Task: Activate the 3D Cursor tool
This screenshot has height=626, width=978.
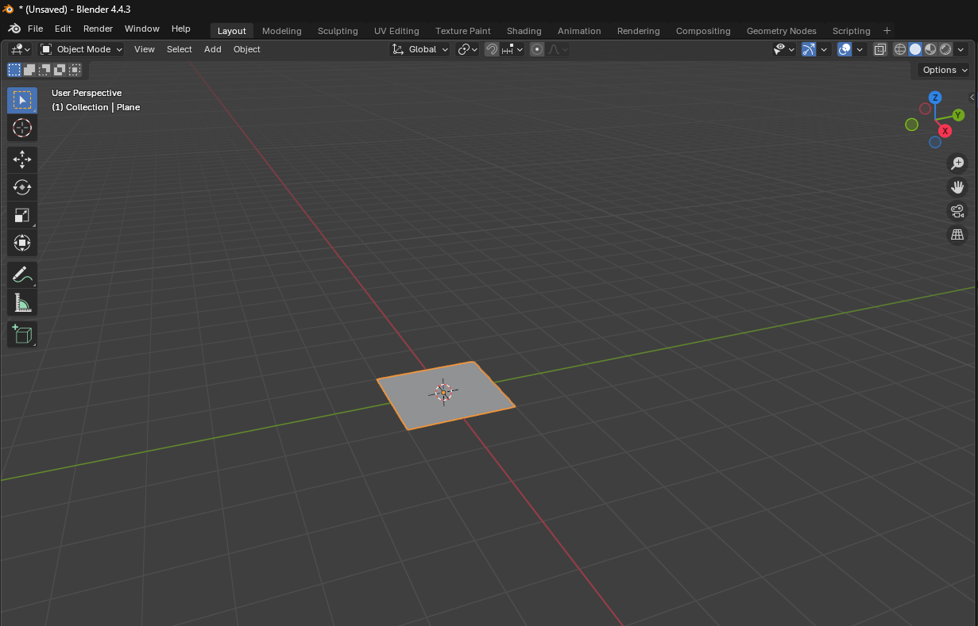Action: [x=22, y=128]
